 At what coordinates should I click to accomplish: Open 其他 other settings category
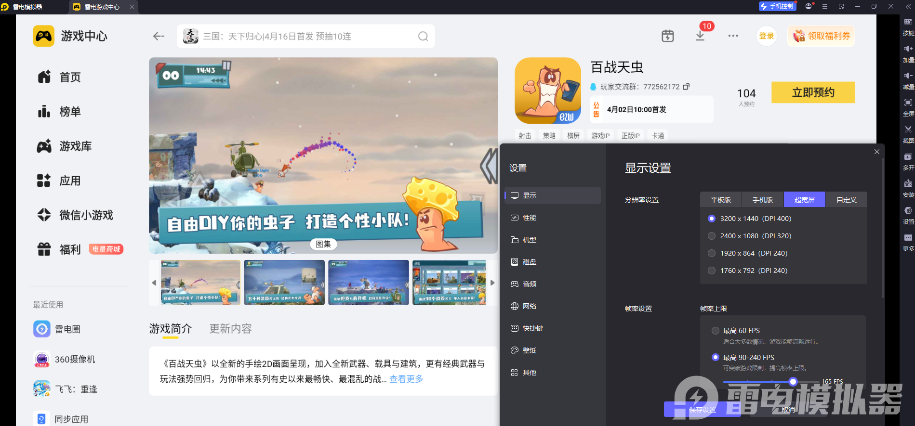[553, 373]
